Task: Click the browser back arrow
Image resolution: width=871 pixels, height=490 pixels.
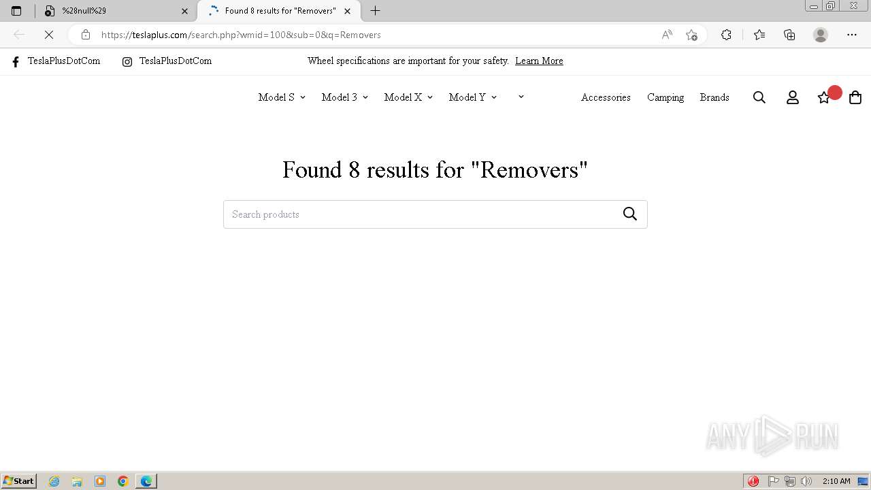Action: tap(19, 35)
